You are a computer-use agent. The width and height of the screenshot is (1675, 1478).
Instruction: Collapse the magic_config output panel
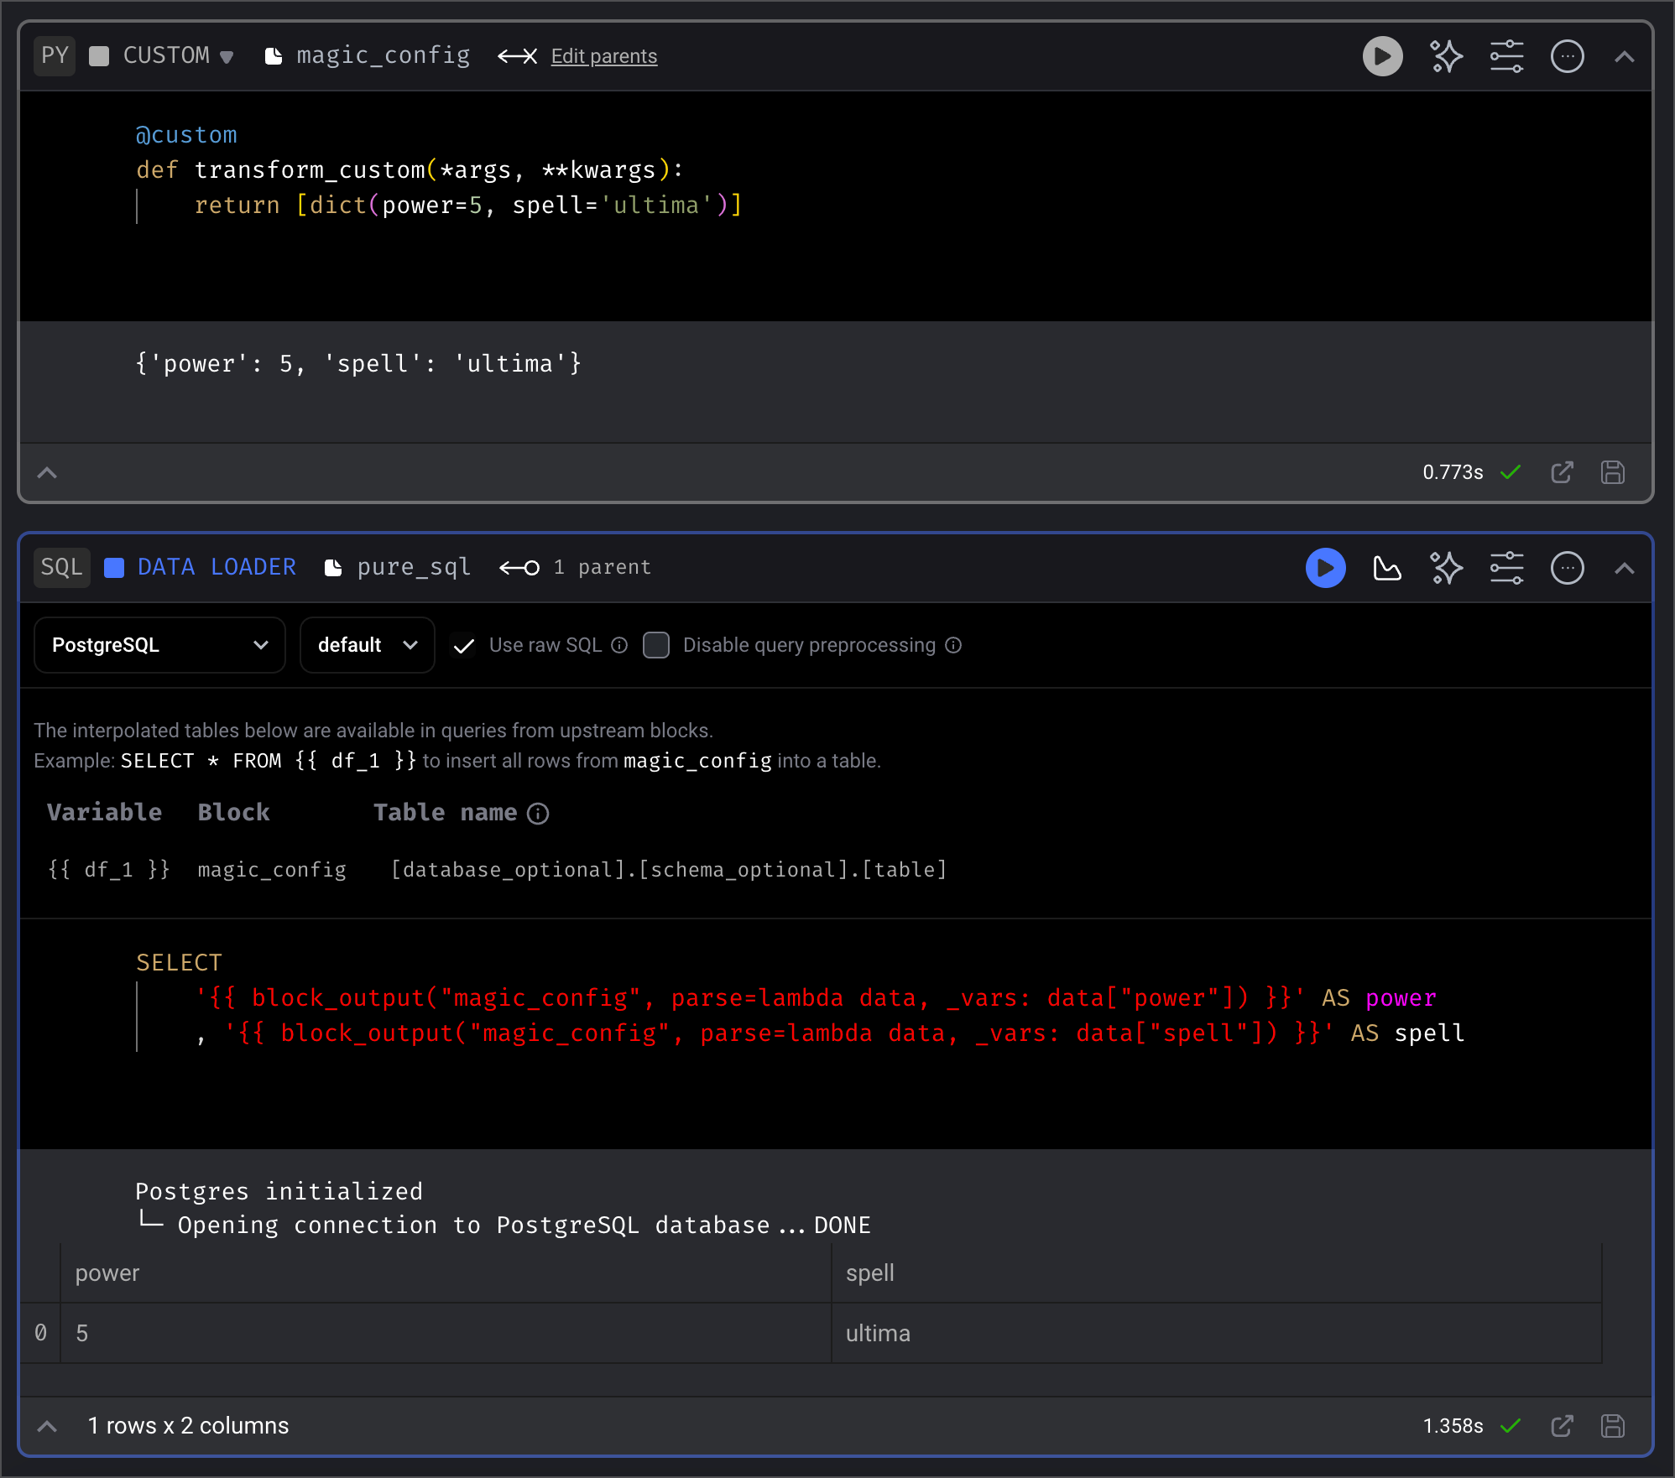coord(47,472)
